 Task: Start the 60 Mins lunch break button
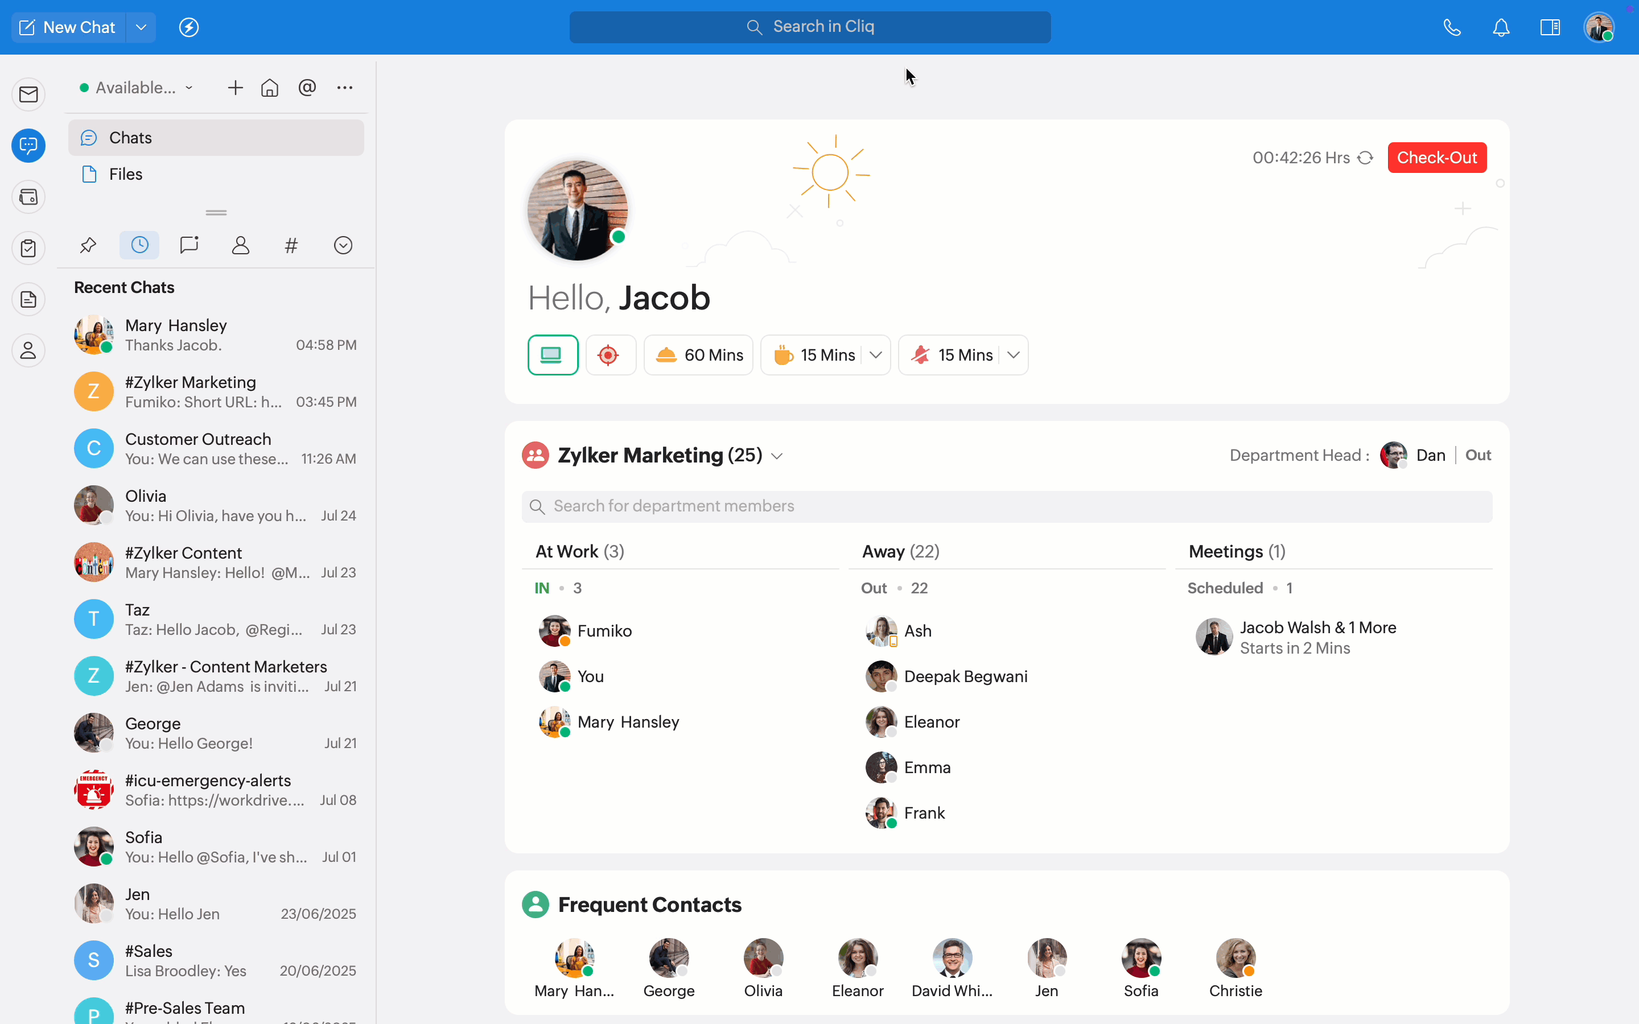click(698, 355)
